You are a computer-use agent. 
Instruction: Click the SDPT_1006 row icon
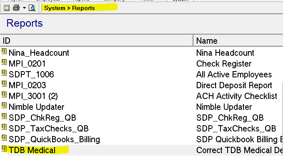[4, 73]
